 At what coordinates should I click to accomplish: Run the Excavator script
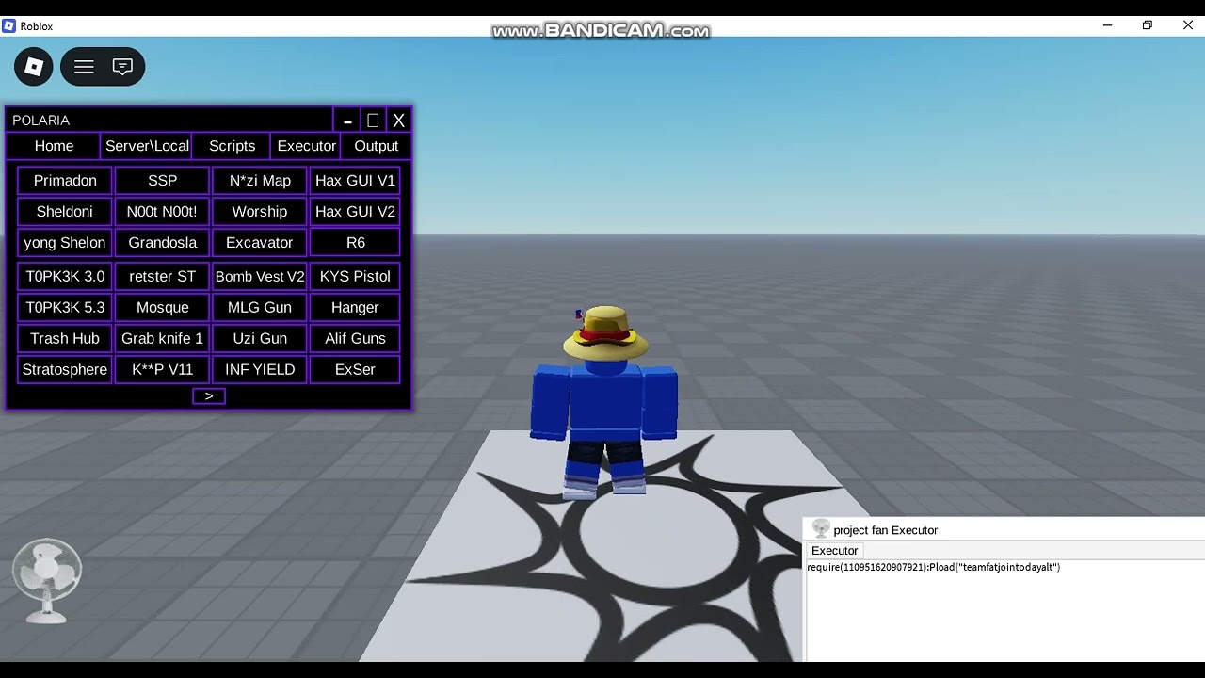[260, 243]
